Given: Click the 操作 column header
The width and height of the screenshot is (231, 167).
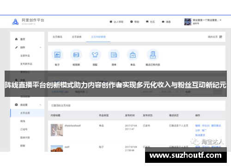Looking at the screenshot, I should [198, 115].
